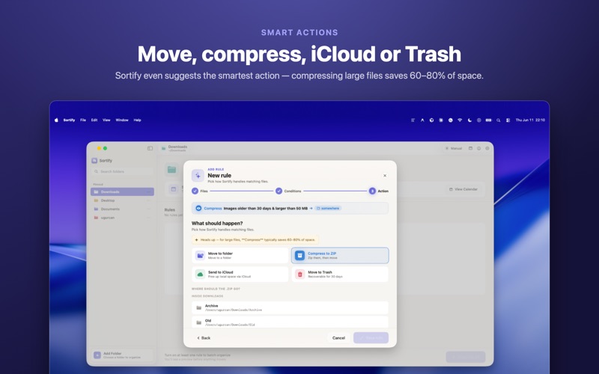Click the somewhere destination chip
Viewport: 599px width, 374px height.
(328, 209)
